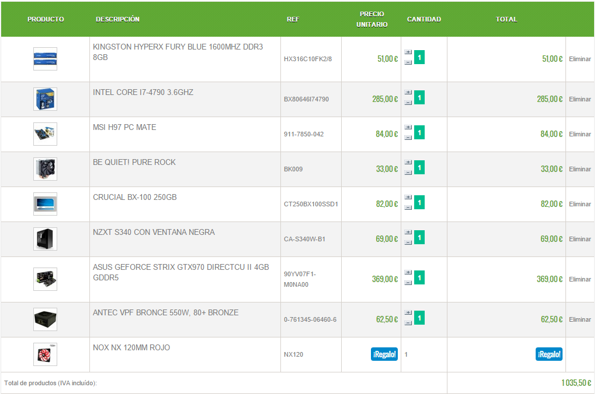Open "NOX NX 120MM ROJO" description

(131, 347)
